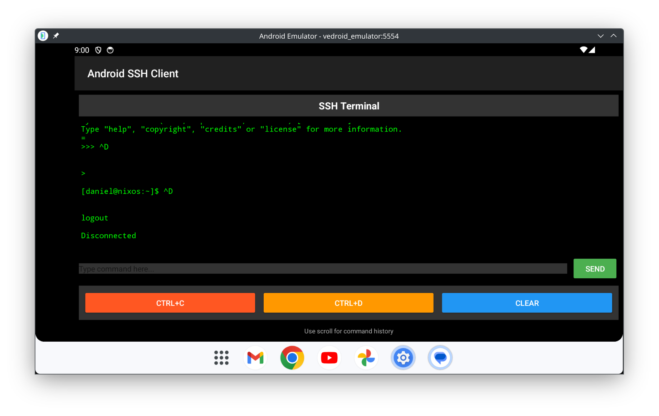
Task: Focus the 'Type command here...' input field
Action: (x=322, y=269)
